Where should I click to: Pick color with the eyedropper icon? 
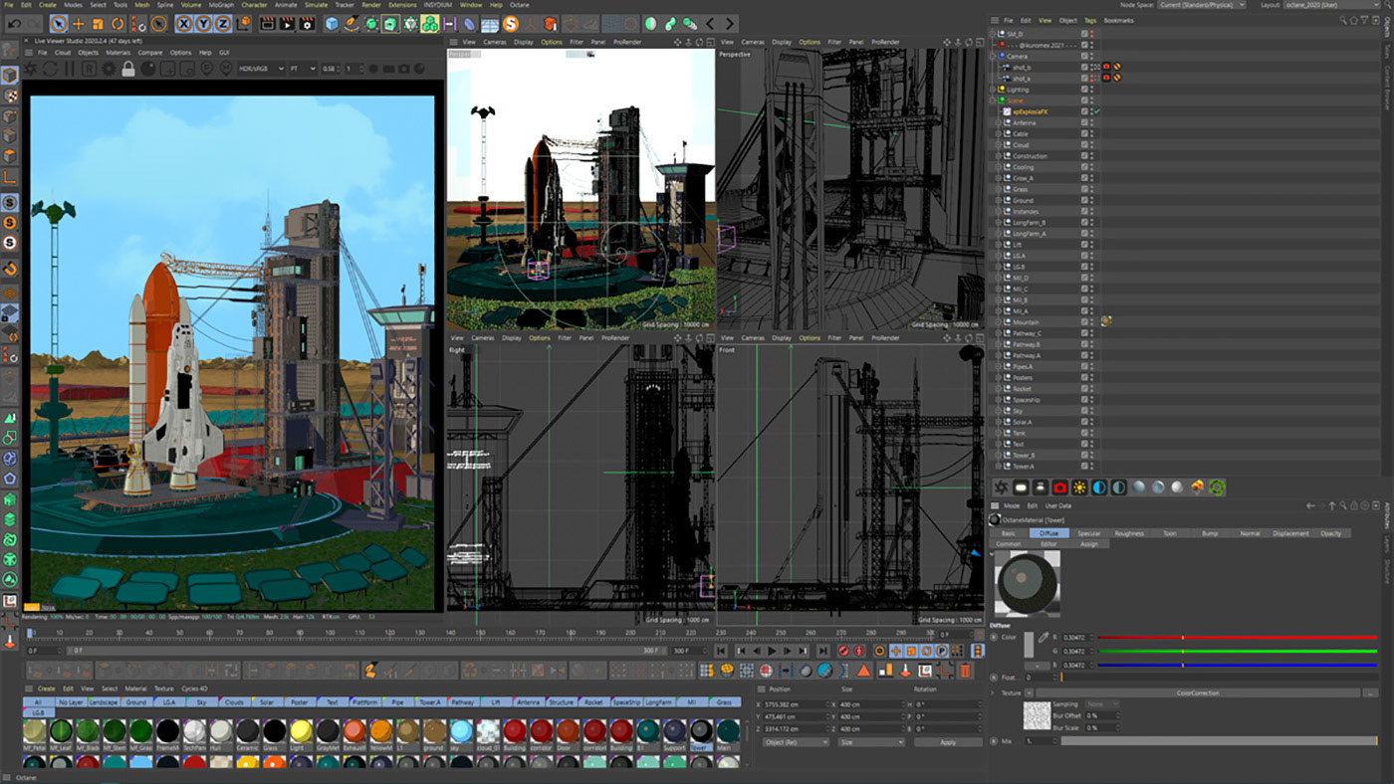(x=1044, y=637)
